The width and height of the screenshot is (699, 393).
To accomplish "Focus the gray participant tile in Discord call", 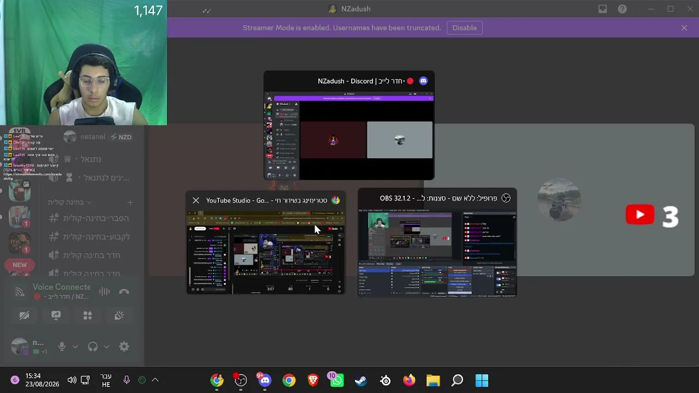I will tap(559, 200).
